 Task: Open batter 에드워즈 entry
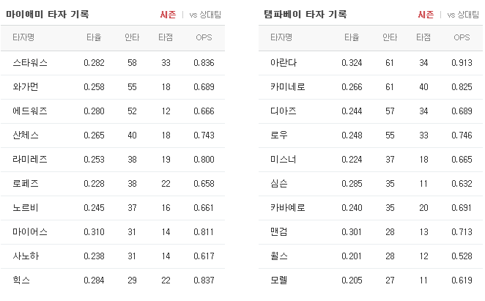tap(30, 111)
